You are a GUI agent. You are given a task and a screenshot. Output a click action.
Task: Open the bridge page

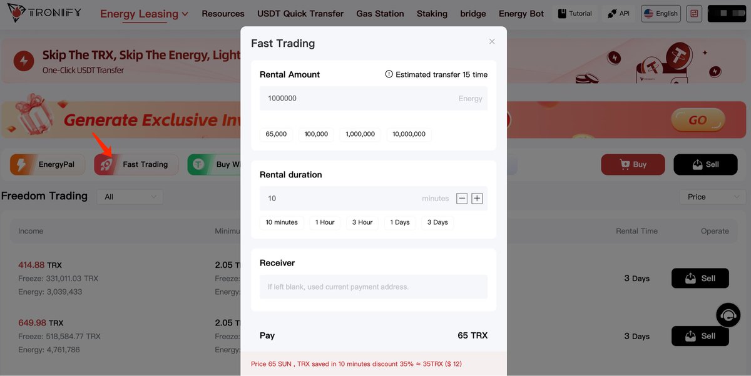pyautogui.click(x=473, y=13)
